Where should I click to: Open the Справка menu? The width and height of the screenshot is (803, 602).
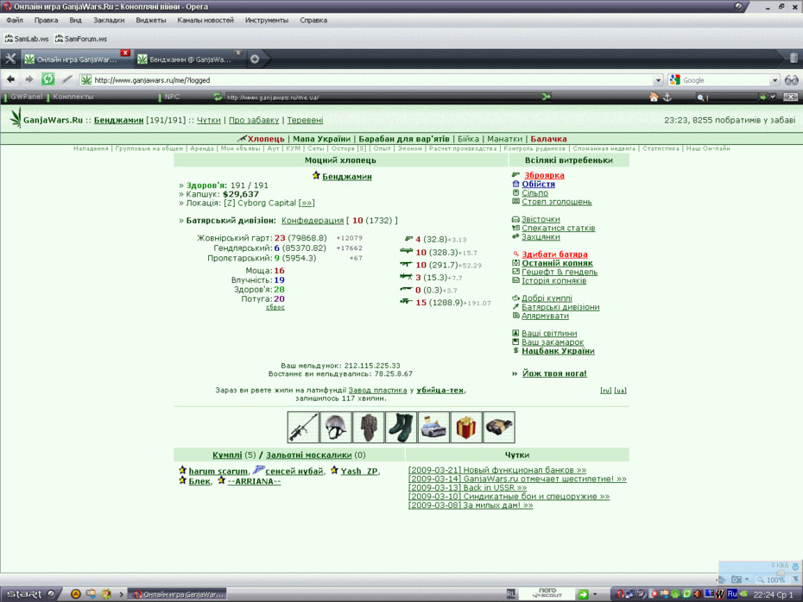(313, 21)
